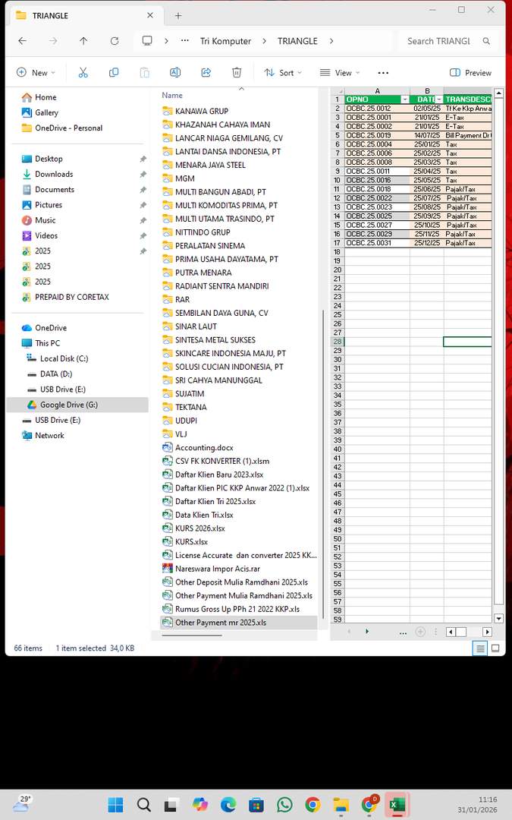Image resolution: width=512 pixels, height=820 pixels.
Task: Open OPNO column filter dropdown
Action: [405, 99]
